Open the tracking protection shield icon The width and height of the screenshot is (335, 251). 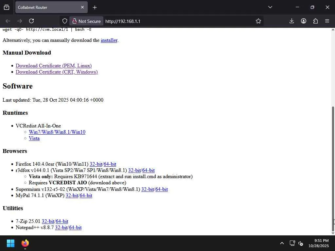coord(64,21)
